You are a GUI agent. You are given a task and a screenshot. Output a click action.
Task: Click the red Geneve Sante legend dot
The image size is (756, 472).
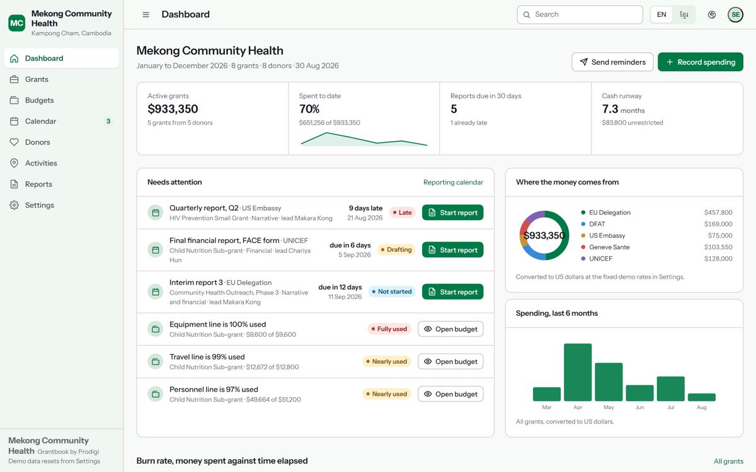click(583, 247)
